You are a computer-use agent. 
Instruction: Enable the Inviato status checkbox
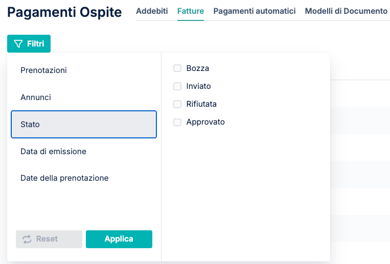coord(177,86)
